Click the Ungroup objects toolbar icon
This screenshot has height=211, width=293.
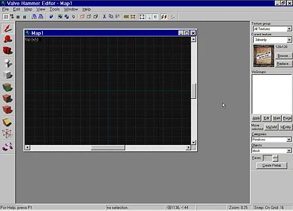67,17
